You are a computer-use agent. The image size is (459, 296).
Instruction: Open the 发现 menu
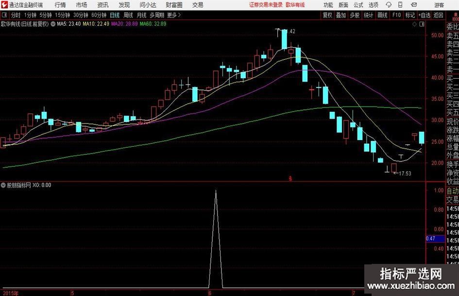click(124, 5)
